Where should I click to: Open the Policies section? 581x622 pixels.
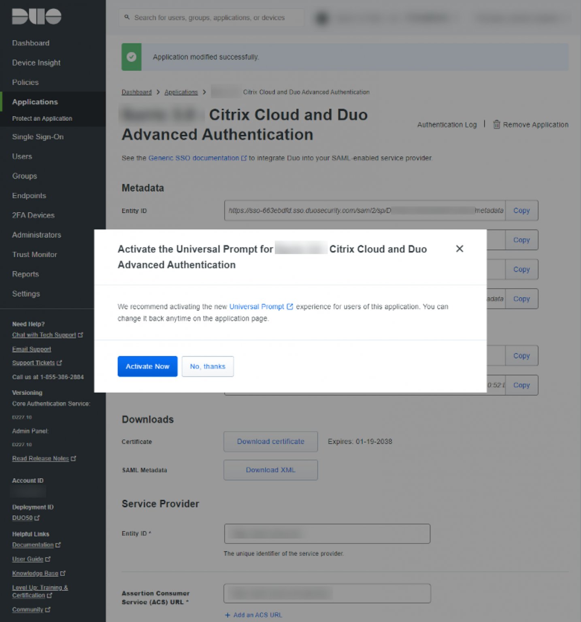pos(25,82)
